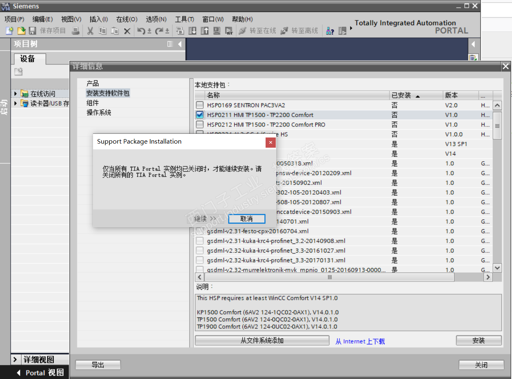Select 组件 in details list
Viewport: 512px width, 379px height.
pyautogui.click(x=93, y=103)
